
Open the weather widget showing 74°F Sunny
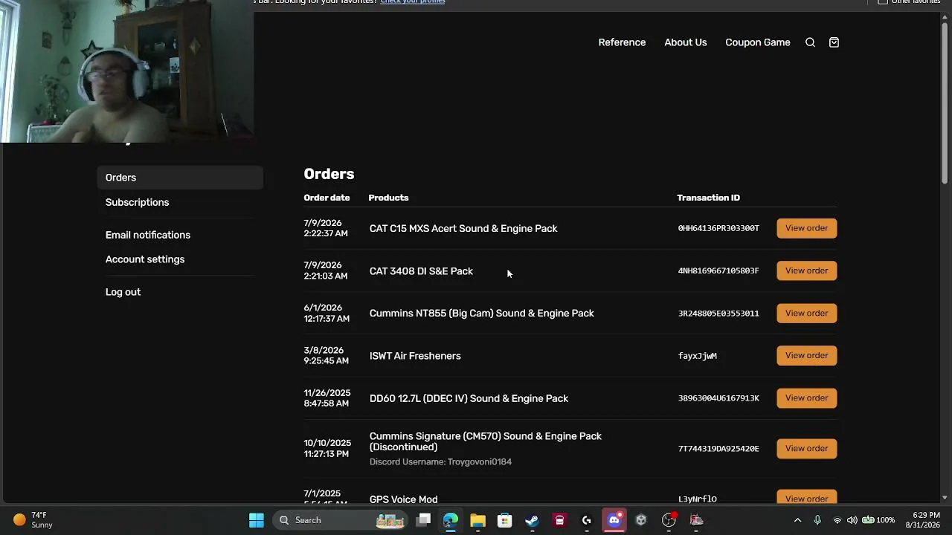[33, 520]
